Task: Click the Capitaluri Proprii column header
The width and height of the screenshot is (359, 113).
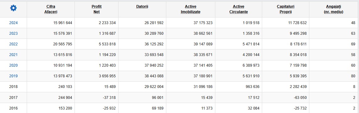Action: click(x=285, y=9)
